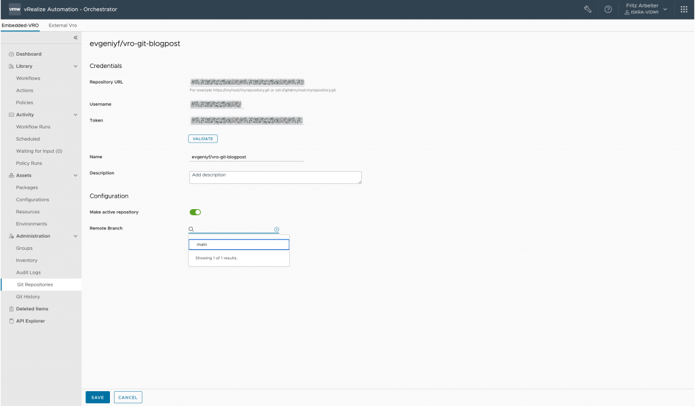Open the help question mark icon
Screen dimensions: 695x406
[x=608, y=9]
